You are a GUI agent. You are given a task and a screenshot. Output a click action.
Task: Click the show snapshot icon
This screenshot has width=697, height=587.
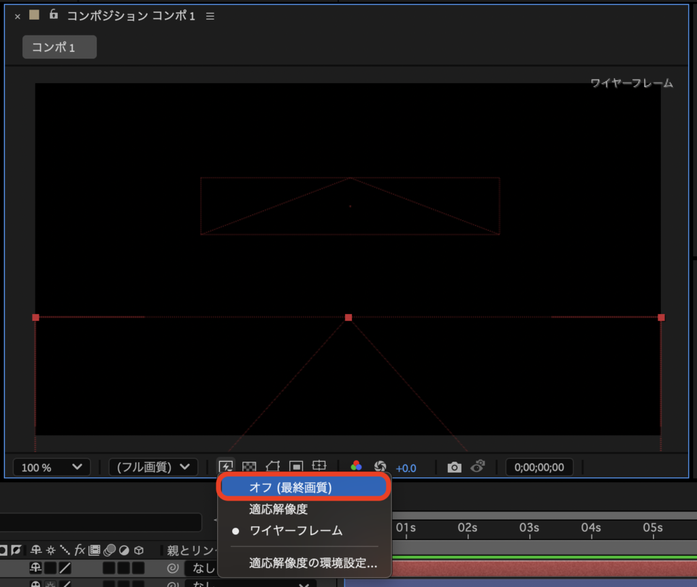(478, 466)
